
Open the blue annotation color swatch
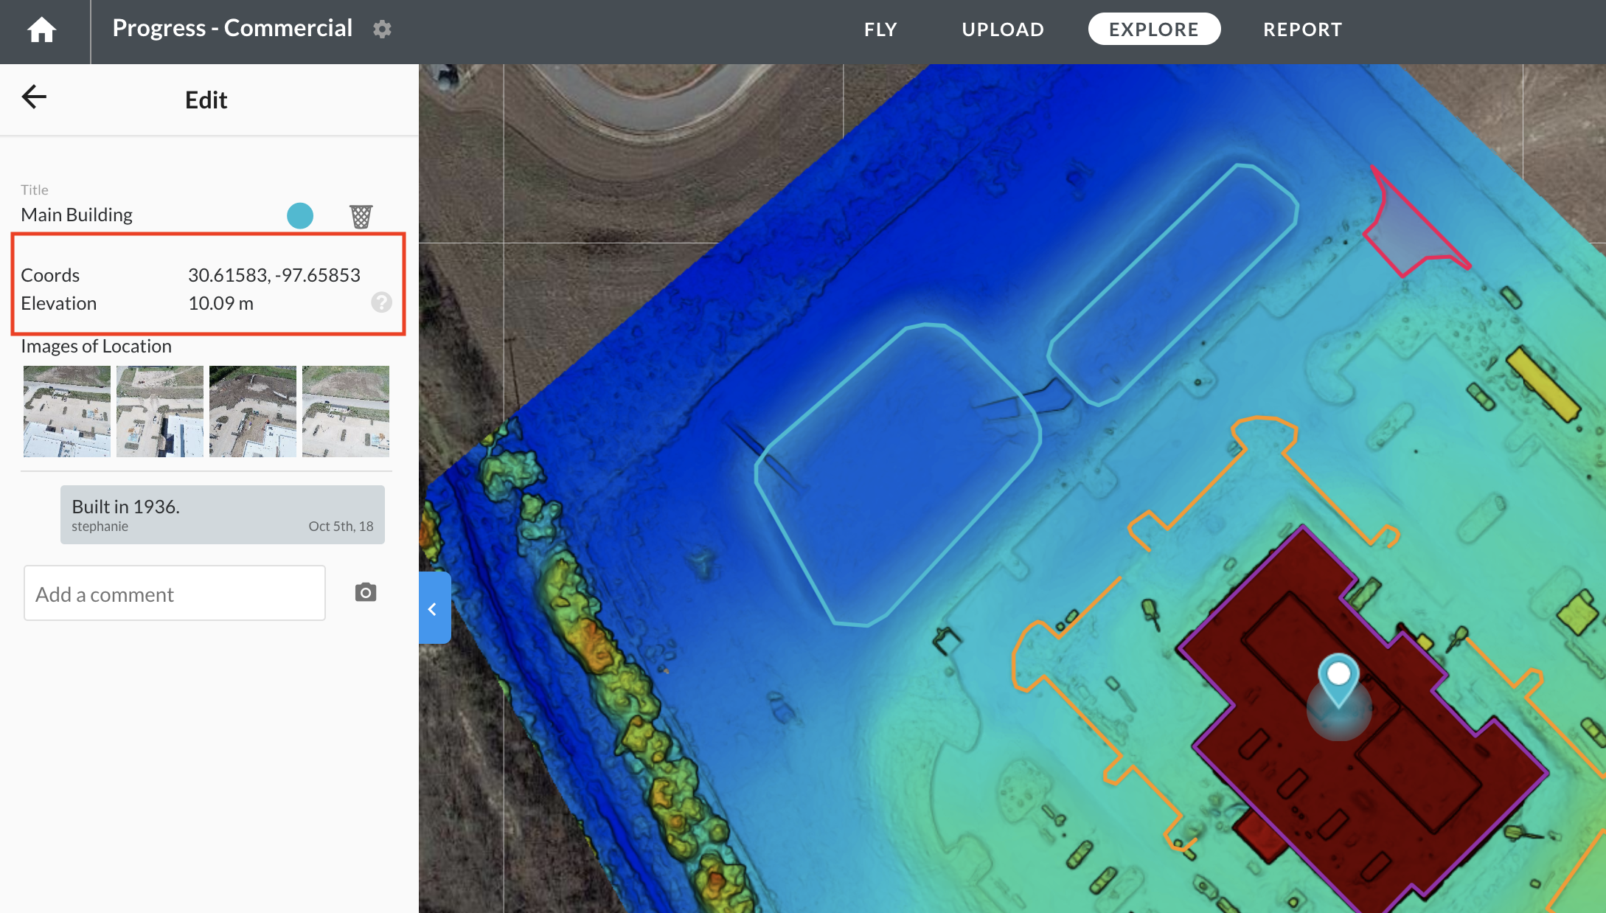pyautogui.click(x=300, y=216)
